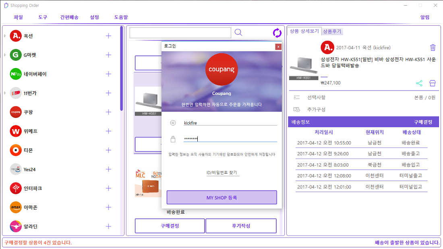This screenshot has width=443, height=249.
Task: Open the 도구 menu
Action: tap(43, 17)
